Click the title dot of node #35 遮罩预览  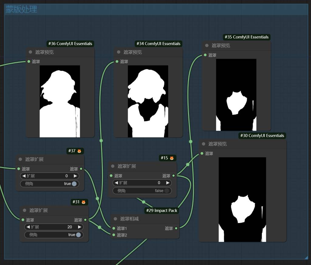pos(207,45)
